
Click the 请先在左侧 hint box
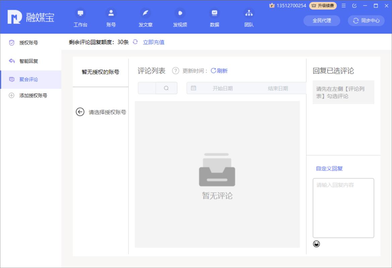[343, 92]
